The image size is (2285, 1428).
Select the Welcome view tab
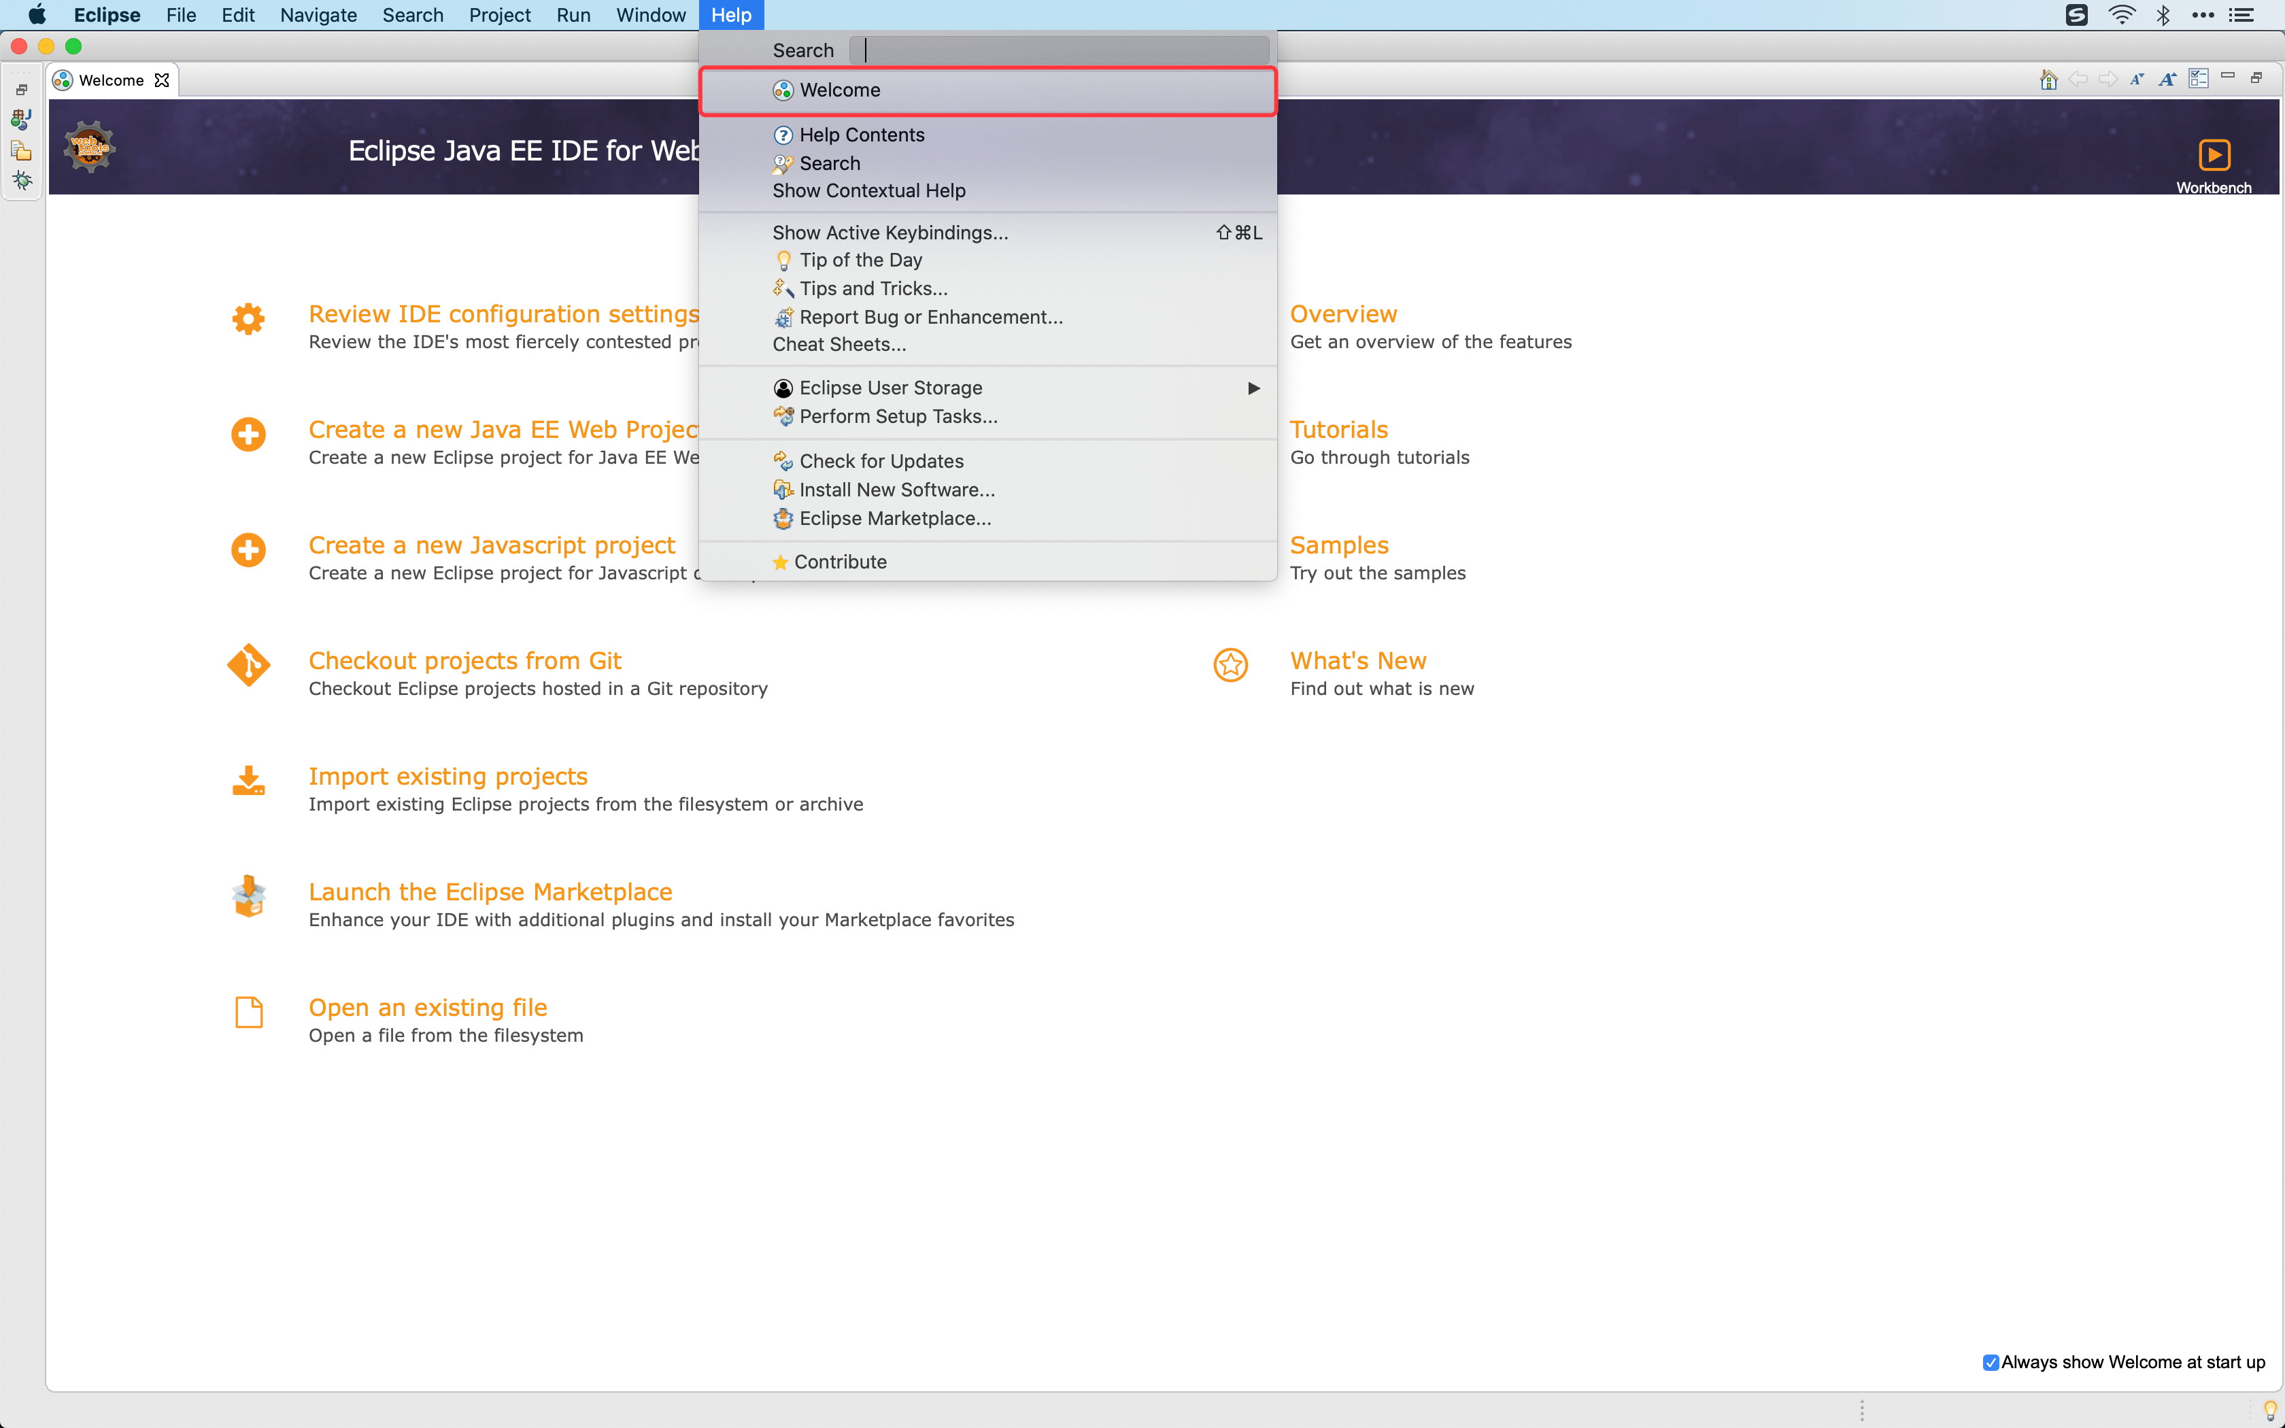pyautogui.click(x=112, y=80)
